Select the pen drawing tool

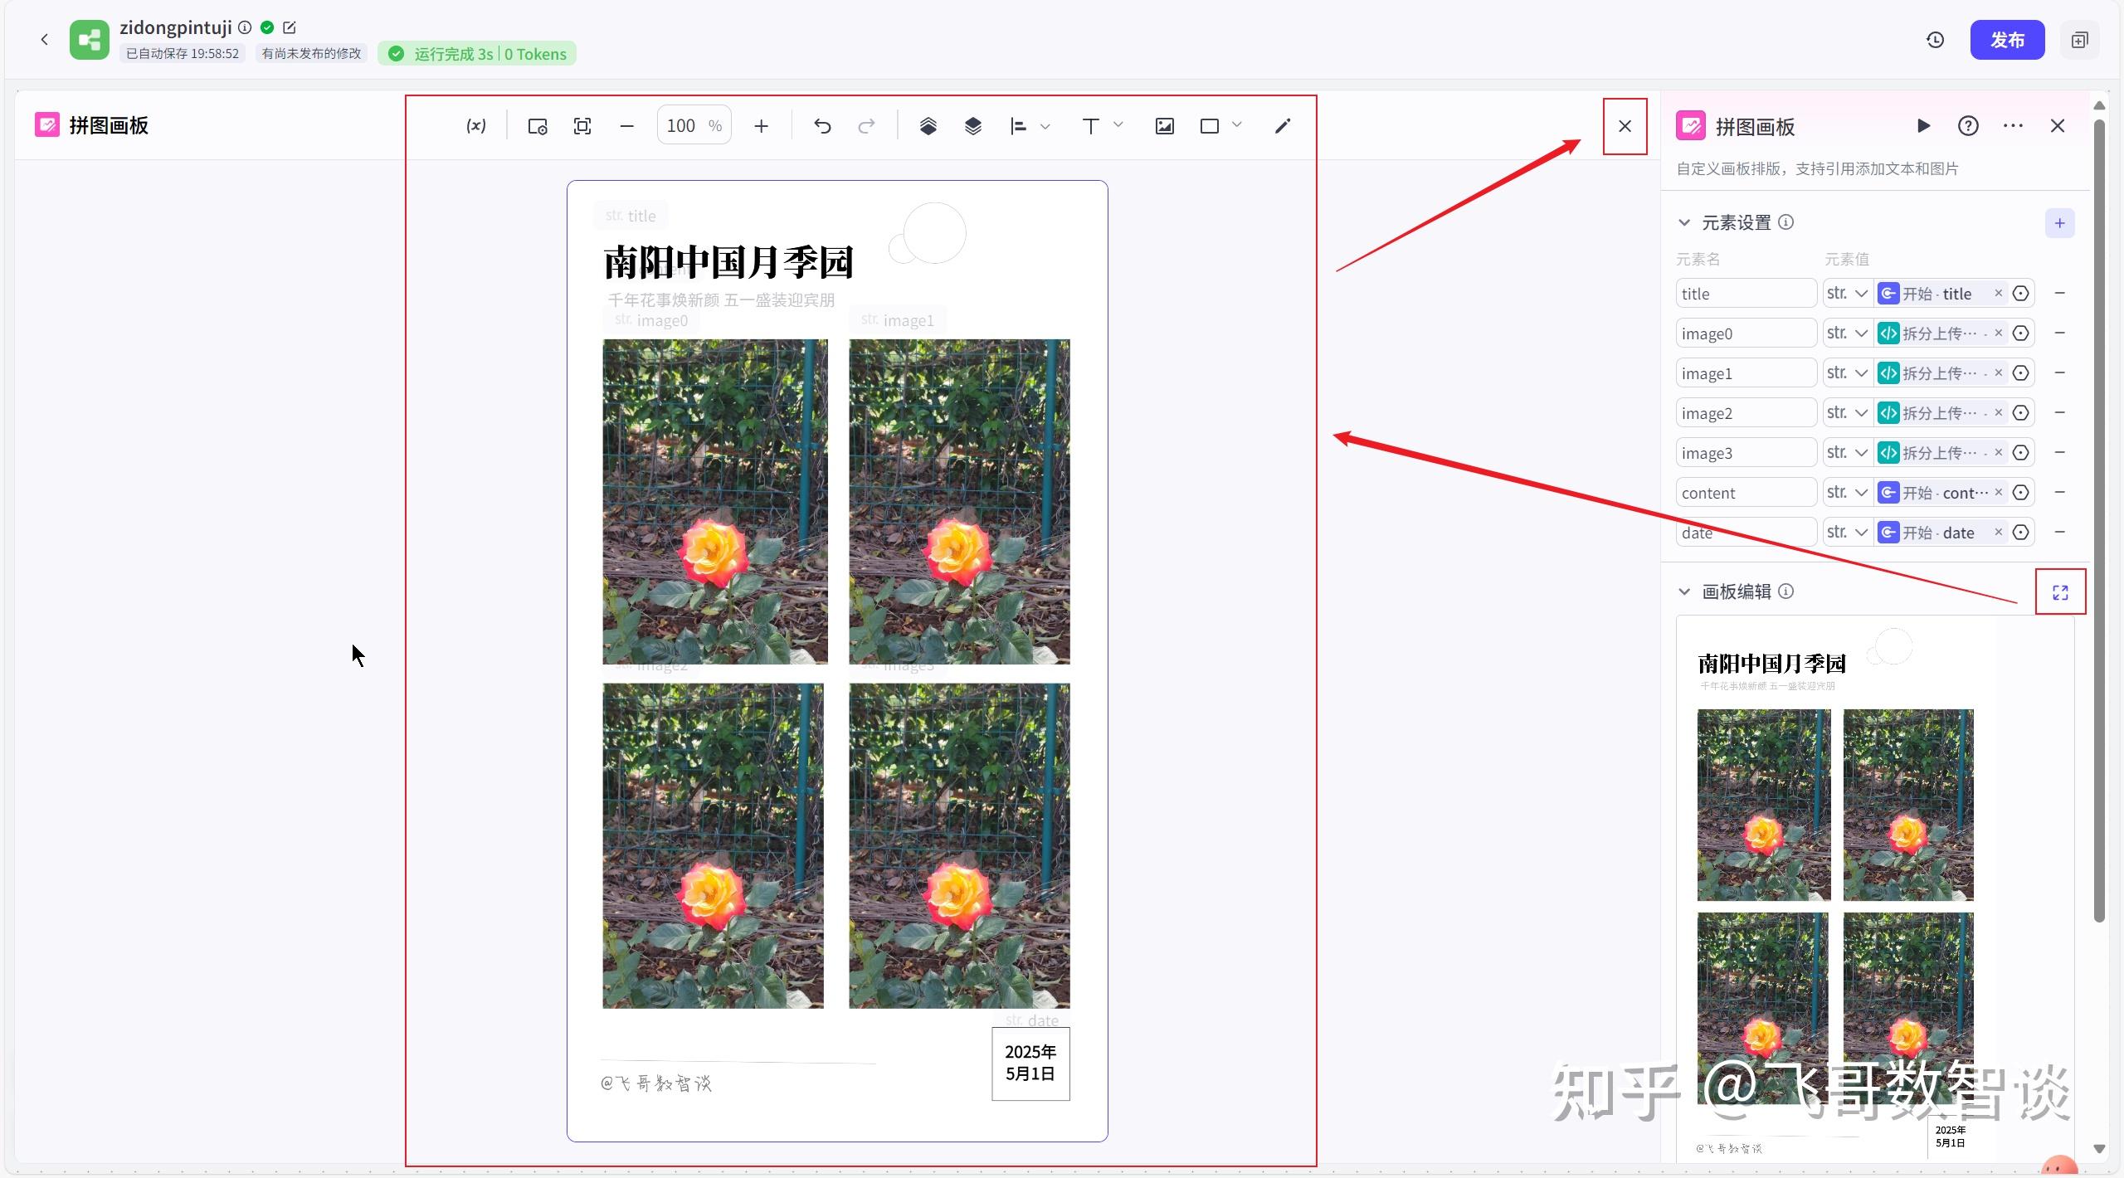tap(1282, 126)
